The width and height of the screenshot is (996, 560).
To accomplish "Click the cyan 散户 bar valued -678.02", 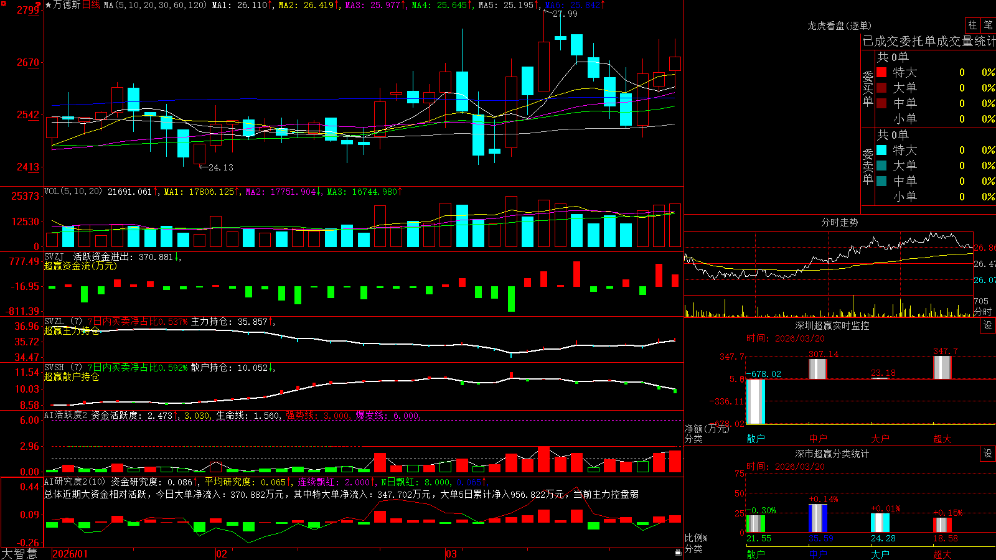I will [x=756, y=401].
